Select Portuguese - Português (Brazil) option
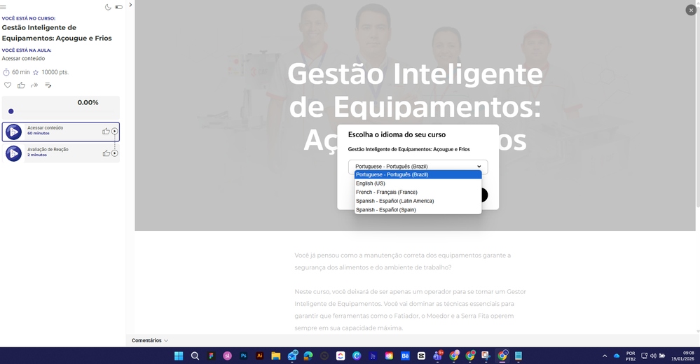This screenshot has width=700, height=364. [418, 174]
